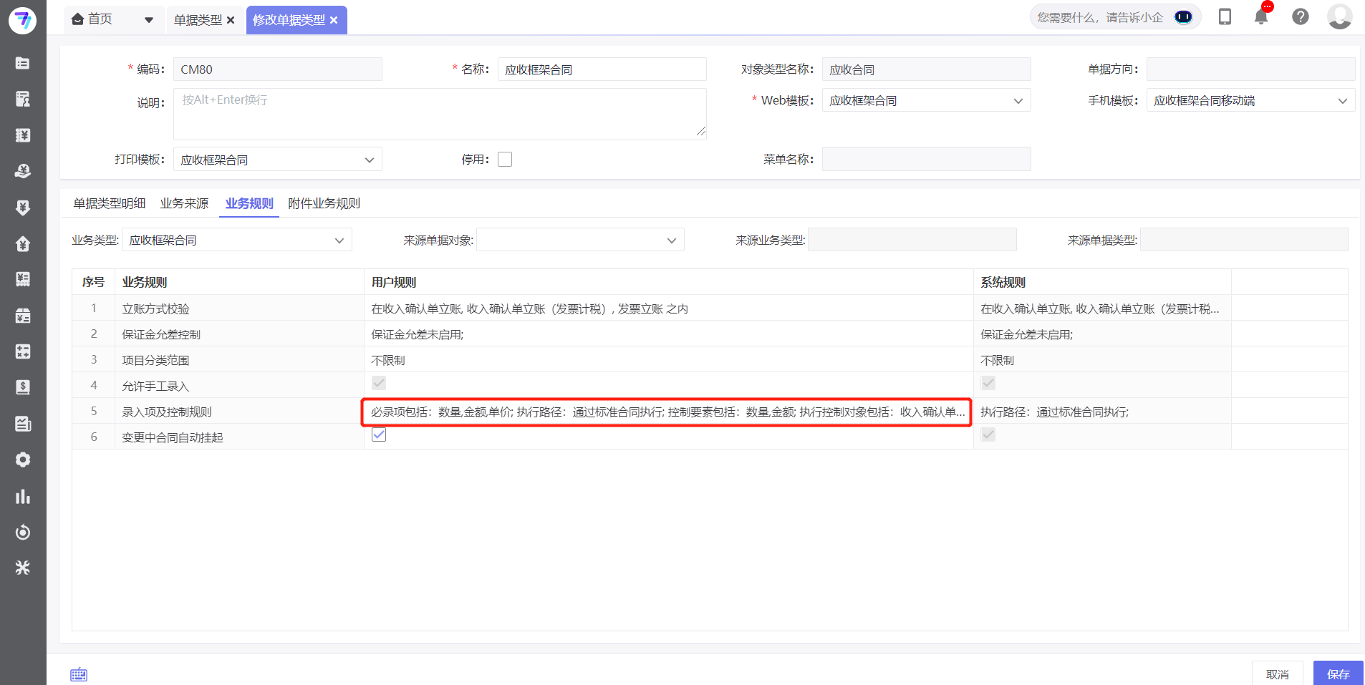Switch to the 业务来源 tab
The image size is (1365, 685).
(184, 203)
